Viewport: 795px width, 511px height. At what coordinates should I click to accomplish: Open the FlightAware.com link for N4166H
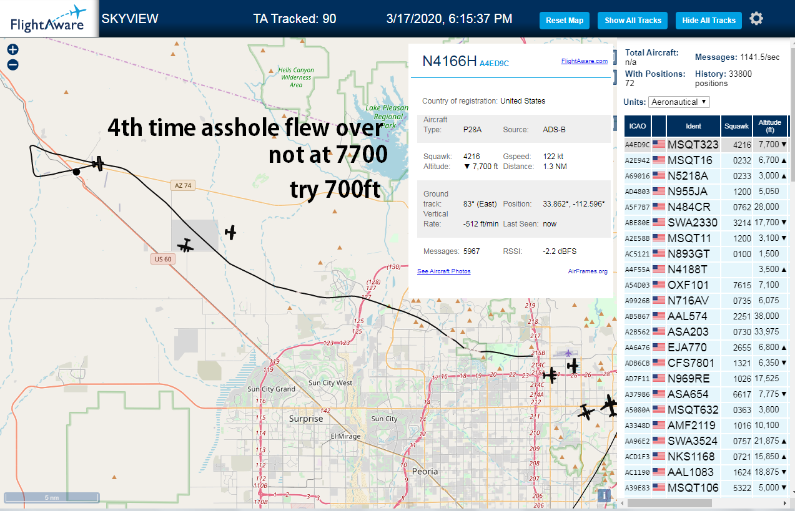(584, 61)
